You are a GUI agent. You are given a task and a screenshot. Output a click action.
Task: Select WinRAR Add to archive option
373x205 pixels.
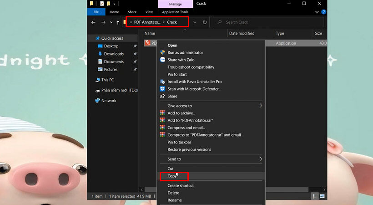tap(181, 113)
